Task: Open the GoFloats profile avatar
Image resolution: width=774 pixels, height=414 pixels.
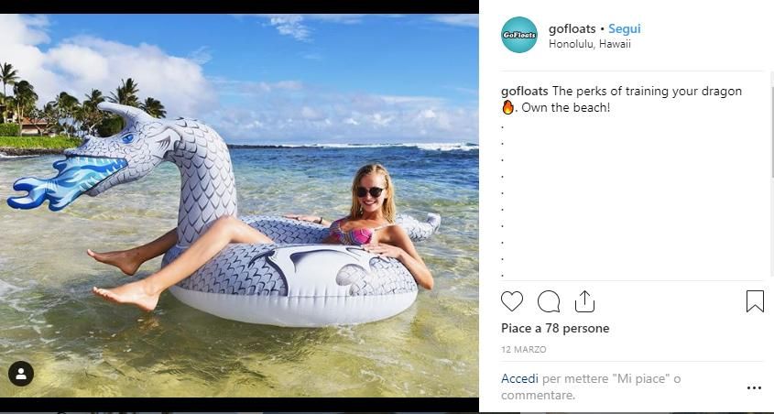Action: (x=518, y=35)
